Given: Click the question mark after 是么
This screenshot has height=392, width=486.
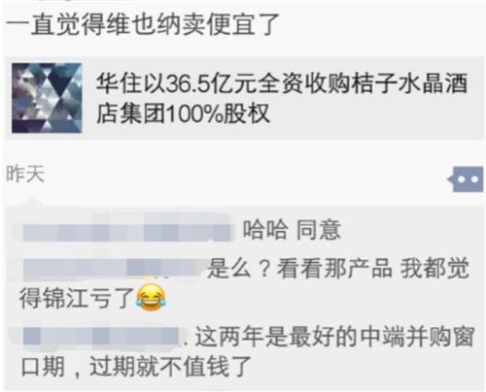Looking at the screenshot, I should [264, 269].
